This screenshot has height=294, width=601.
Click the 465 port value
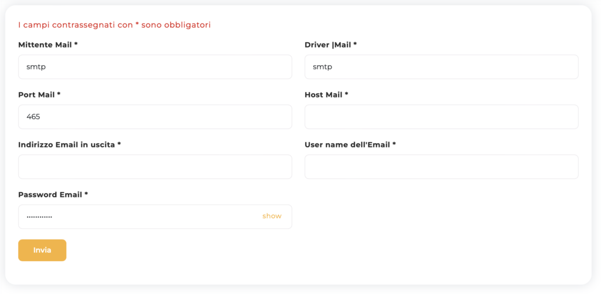click(x=33, y=117)
